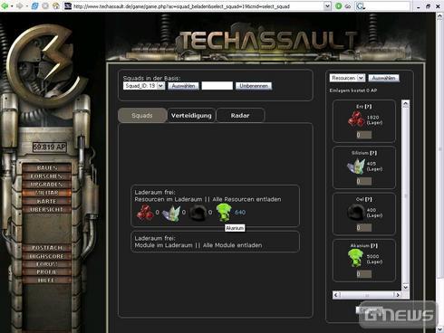Click resource panel horizontal scroll left arrow

point(336,295)
